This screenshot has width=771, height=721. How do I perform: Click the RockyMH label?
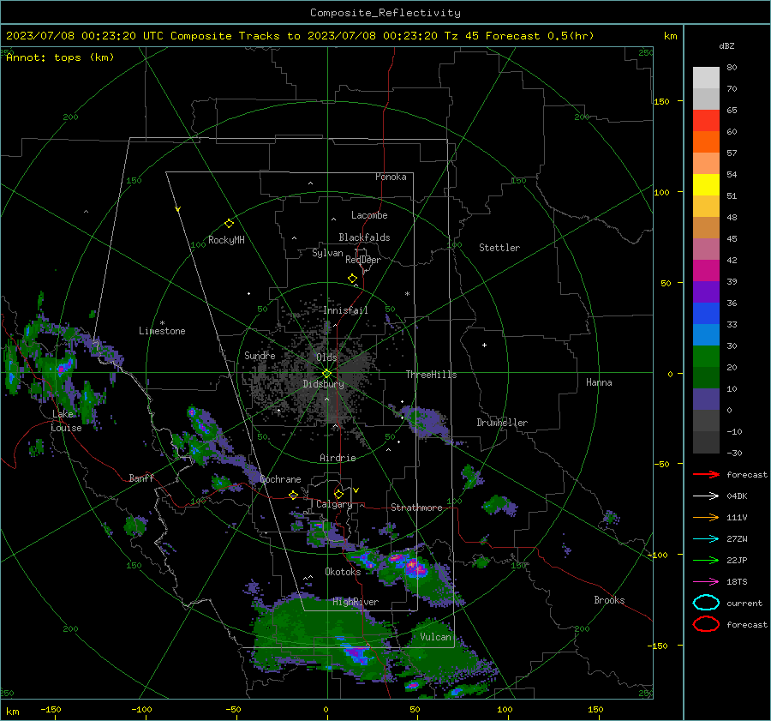(226, 240)
